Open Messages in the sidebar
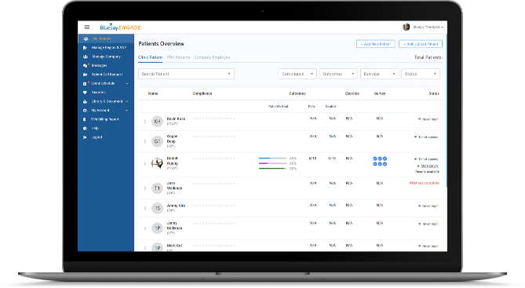Image resolution: width=525 pixels, height=288 pixels. coord(99,66)
